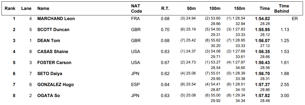Select the NAT Code column header
305x105 pixels.
click(137, 9)
